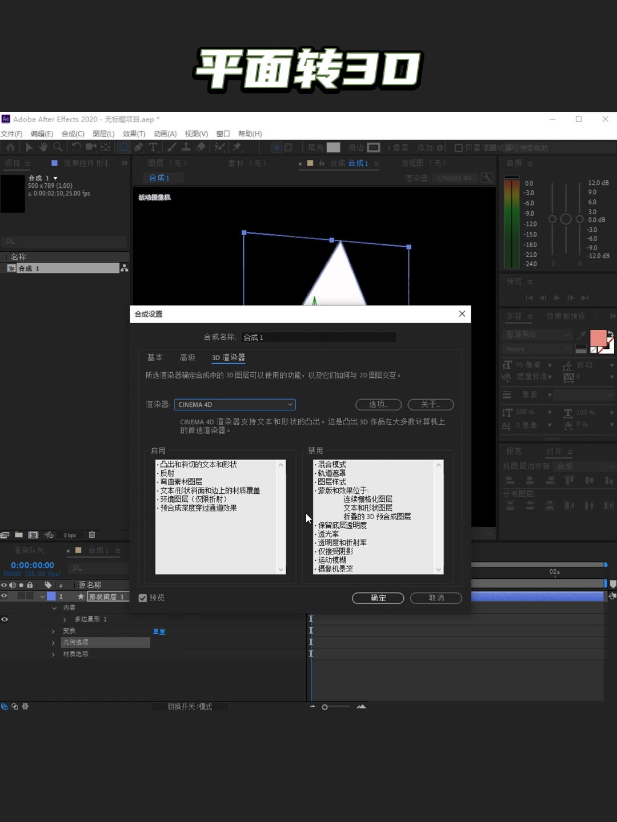Jump to last frame in preview panel
Viewport: 617px width, 822px height.
pyautogui.click(x=585, y=297)
